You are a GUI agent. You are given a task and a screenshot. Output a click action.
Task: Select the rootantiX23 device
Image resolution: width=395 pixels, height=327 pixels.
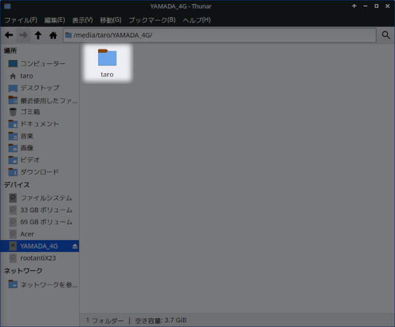[x=39, y=258]
